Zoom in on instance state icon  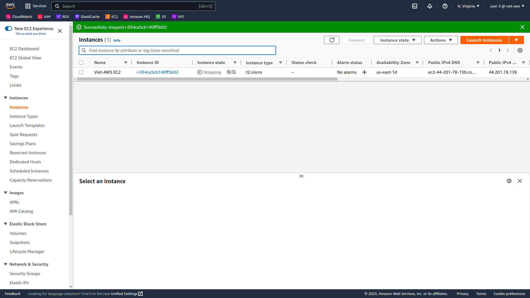click(x=229, y=72)
